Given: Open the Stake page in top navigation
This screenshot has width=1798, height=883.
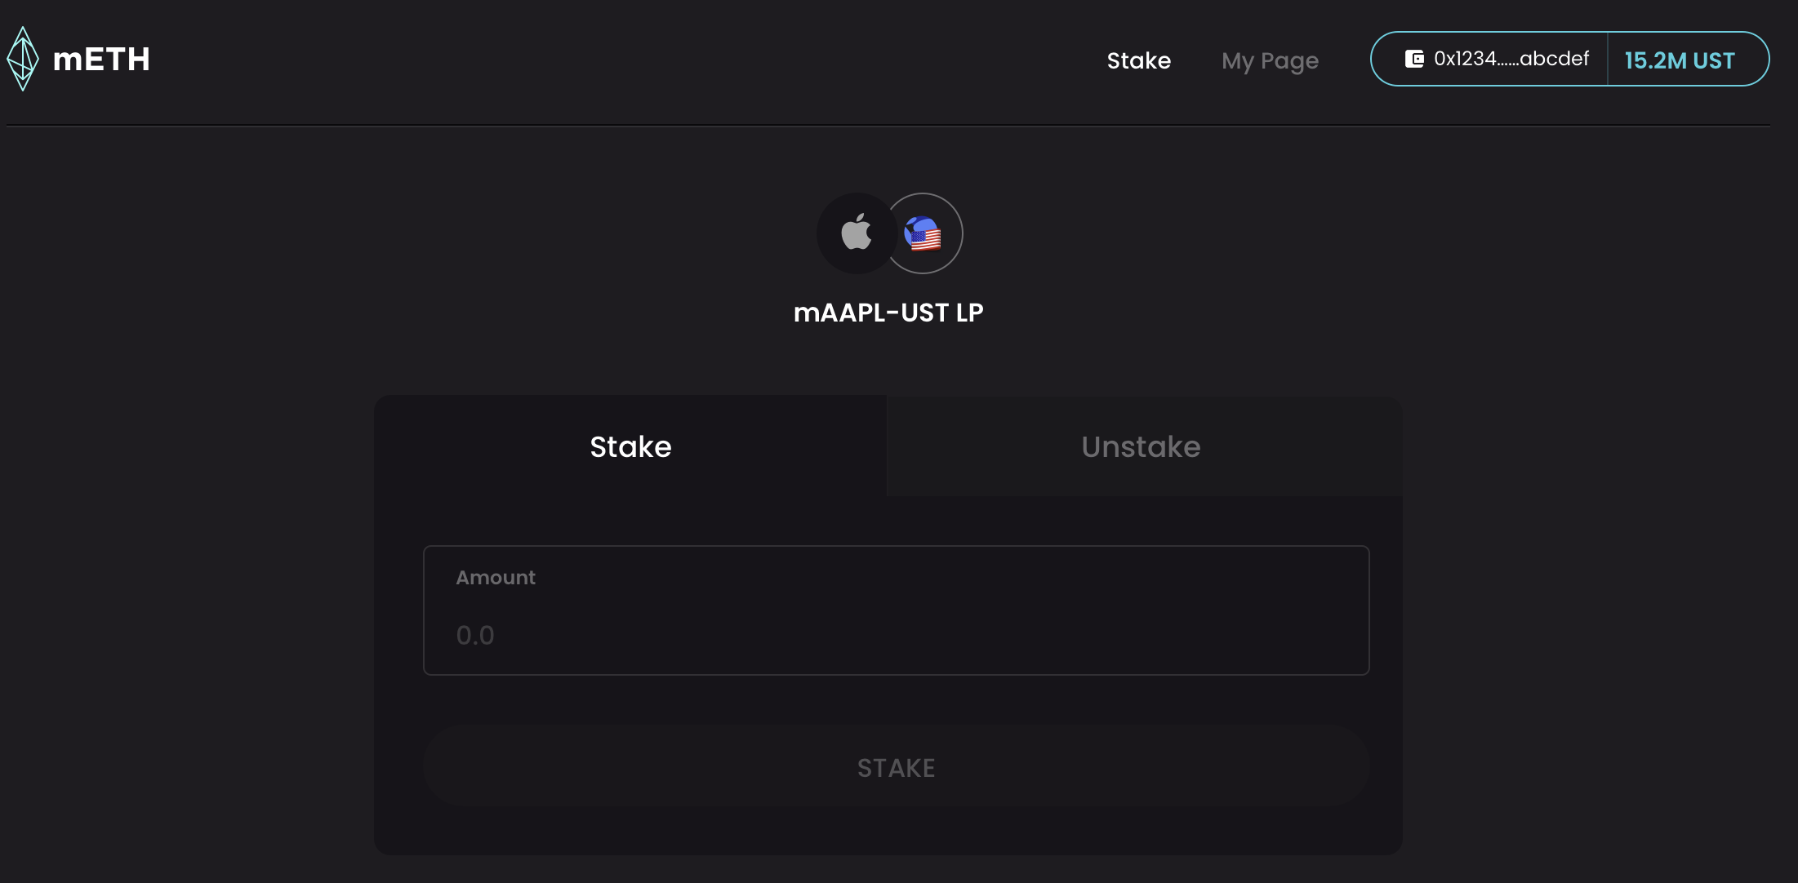Looking at the screenshot, I should tap(1138, 60).
